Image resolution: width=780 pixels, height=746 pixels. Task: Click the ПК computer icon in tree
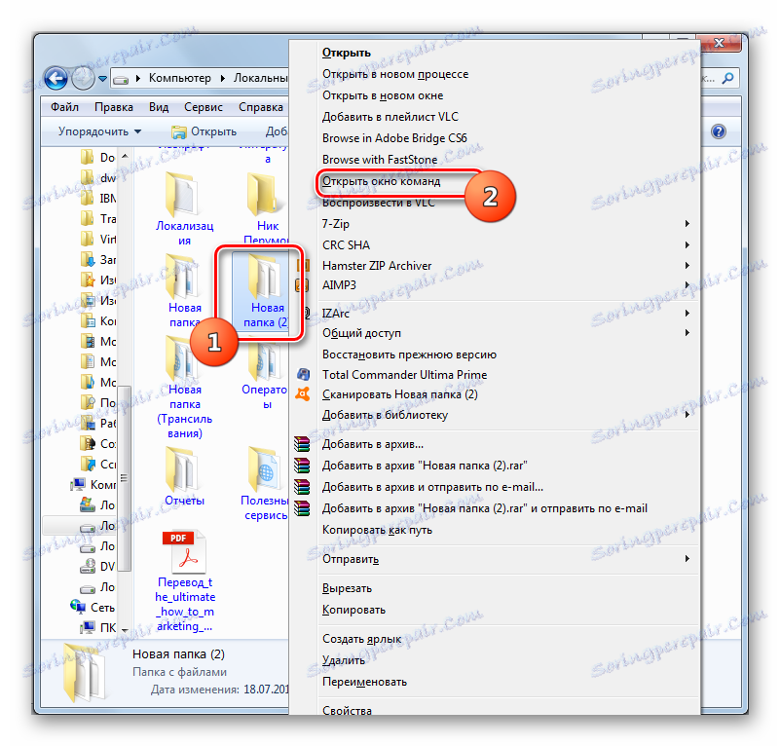[x=88, y=627]
